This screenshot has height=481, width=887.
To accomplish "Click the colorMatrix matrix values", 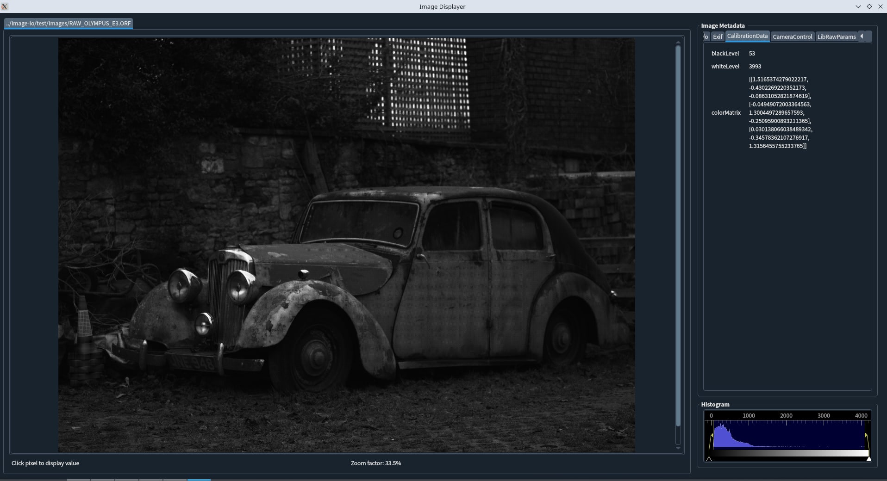I will pos(781,113).
